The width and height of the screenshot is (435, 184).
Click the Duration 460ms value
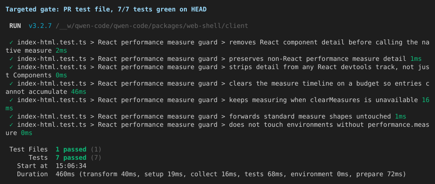pos(65,174)
